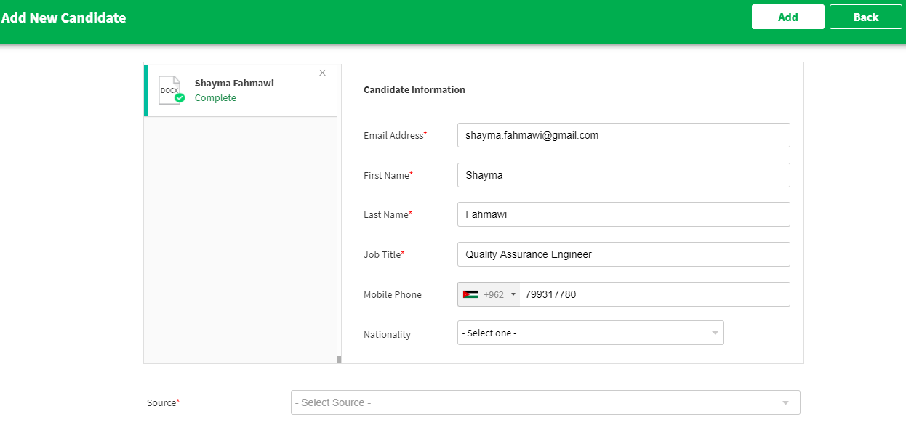Click the green checkmark badge on the resume

[x=180, y=98]
